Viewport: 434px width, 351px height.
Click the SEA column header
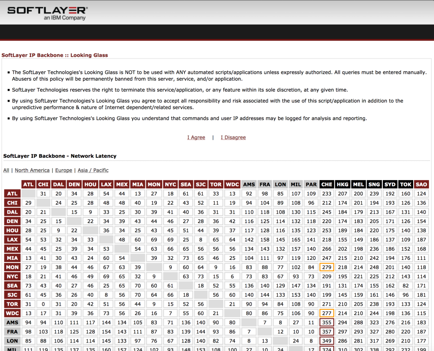[x=186, y=184]
